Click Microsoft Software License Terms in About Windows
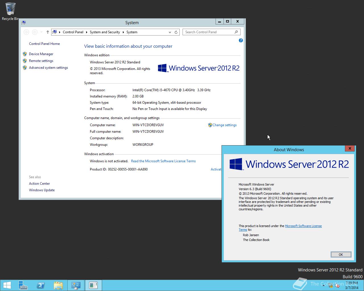The height and width of the screenshot is (291, 364). tap(303, 226)
